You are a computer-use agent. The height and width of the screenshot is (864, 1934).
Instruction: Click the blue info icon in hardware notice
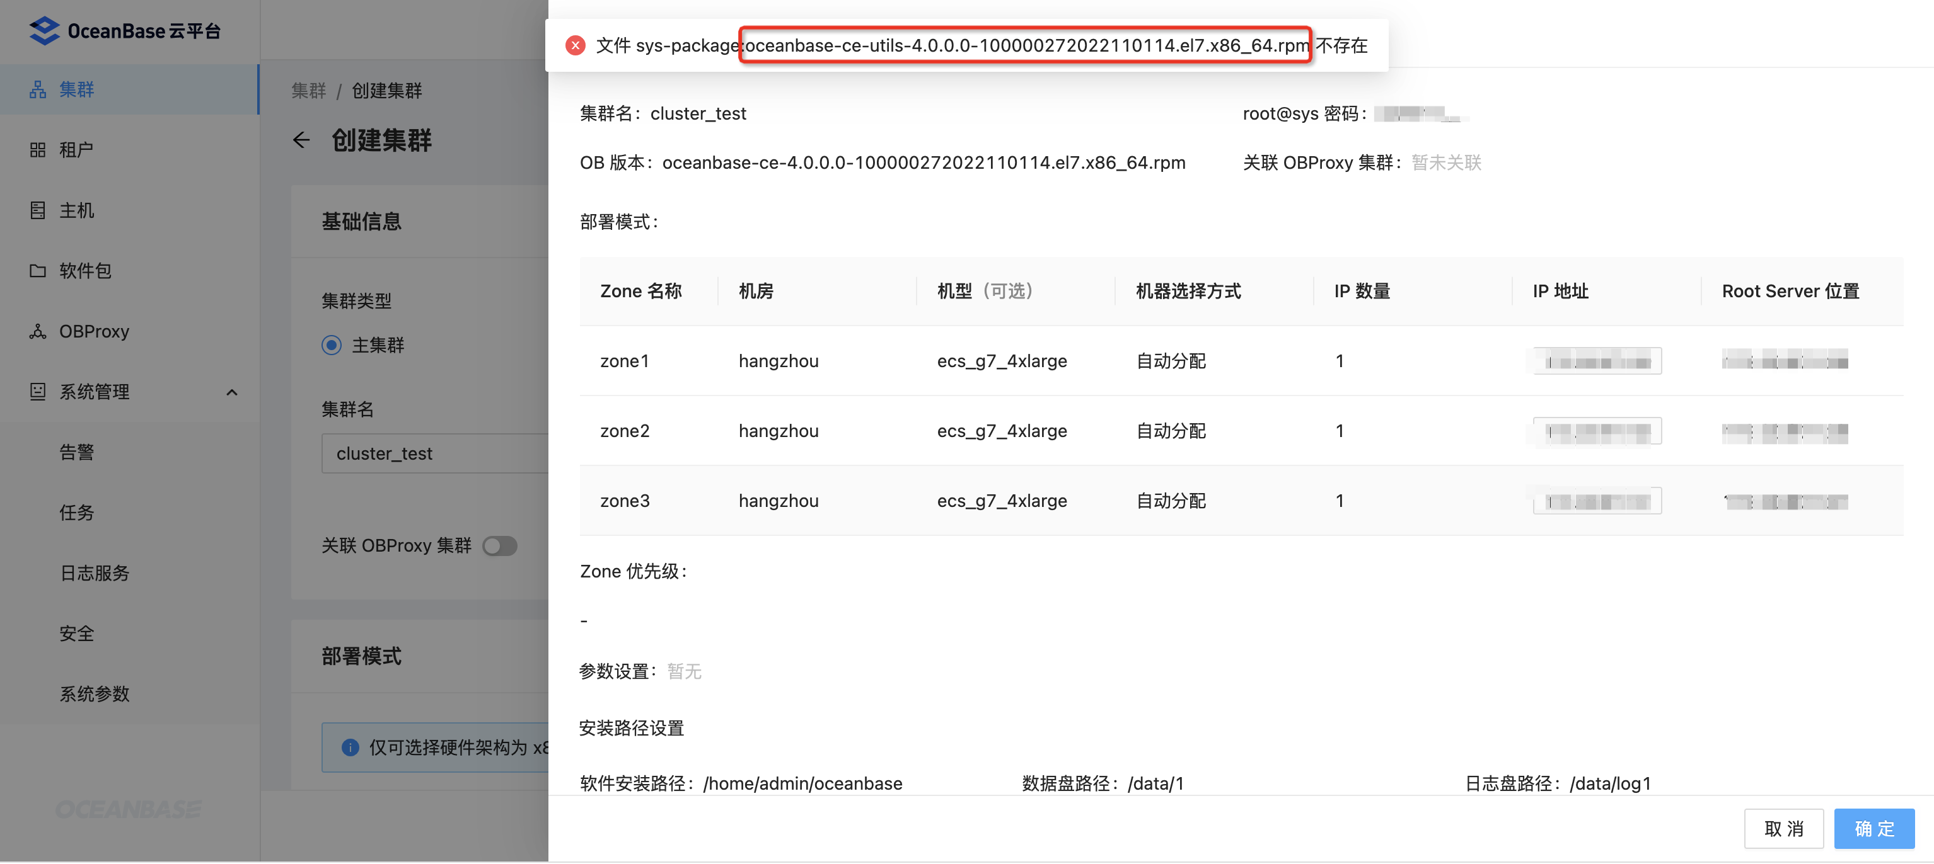pyautogui.click(x=350, y=747)
